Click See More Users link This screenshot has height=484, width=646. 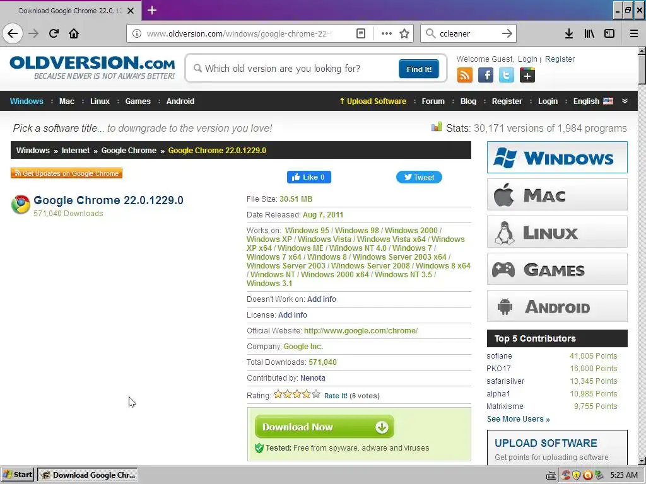coord(519,419)
